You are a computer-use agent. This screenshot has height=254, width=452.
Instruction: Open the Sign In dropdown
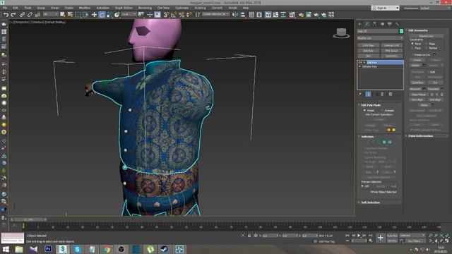pos(385,8)
